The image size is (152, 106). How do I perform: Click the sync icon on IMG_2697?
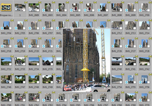tap(99, 10)
